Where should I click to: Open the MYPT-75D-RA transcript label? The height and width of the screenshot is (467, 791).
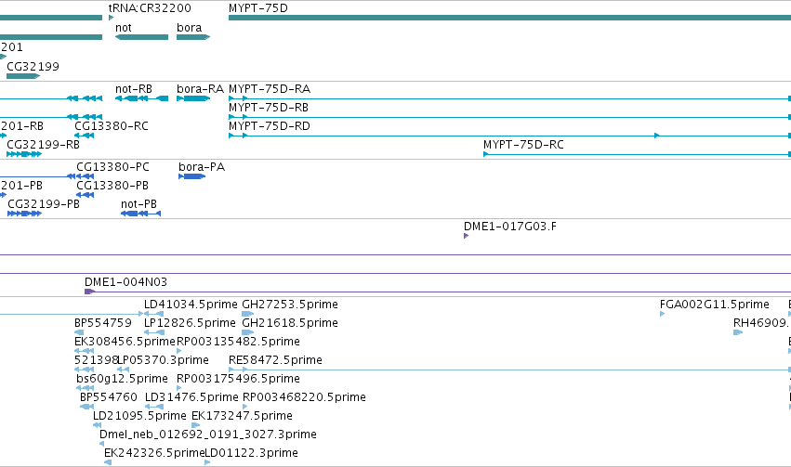pyautogui.click(x=270, y=89)
